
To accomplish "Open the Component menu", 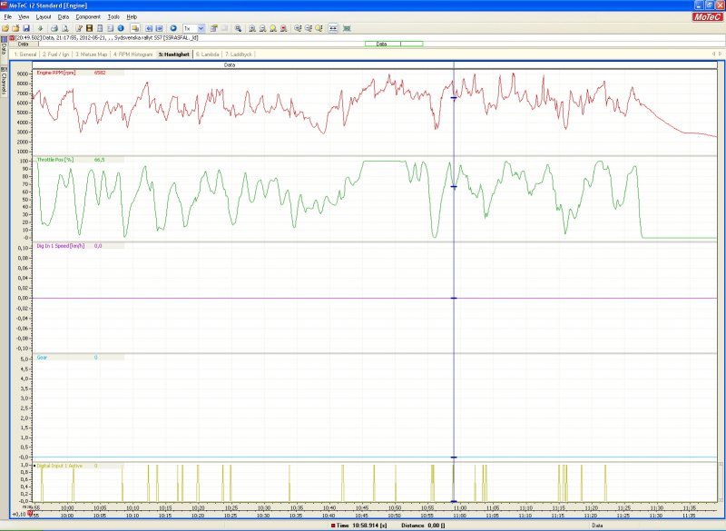I will point(88,16).
